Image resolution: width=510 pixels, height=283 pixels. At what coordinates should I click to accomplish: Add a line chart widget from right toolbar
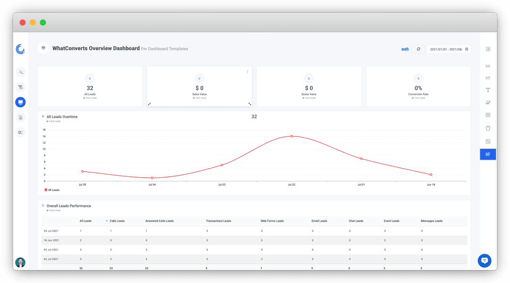pyautogui.click(x=488, y=78)
